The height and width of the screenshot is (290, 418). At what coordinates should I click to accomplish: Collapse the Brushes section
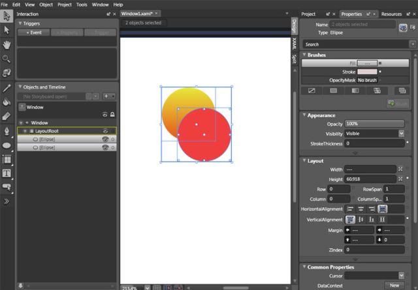pos(304,55)
